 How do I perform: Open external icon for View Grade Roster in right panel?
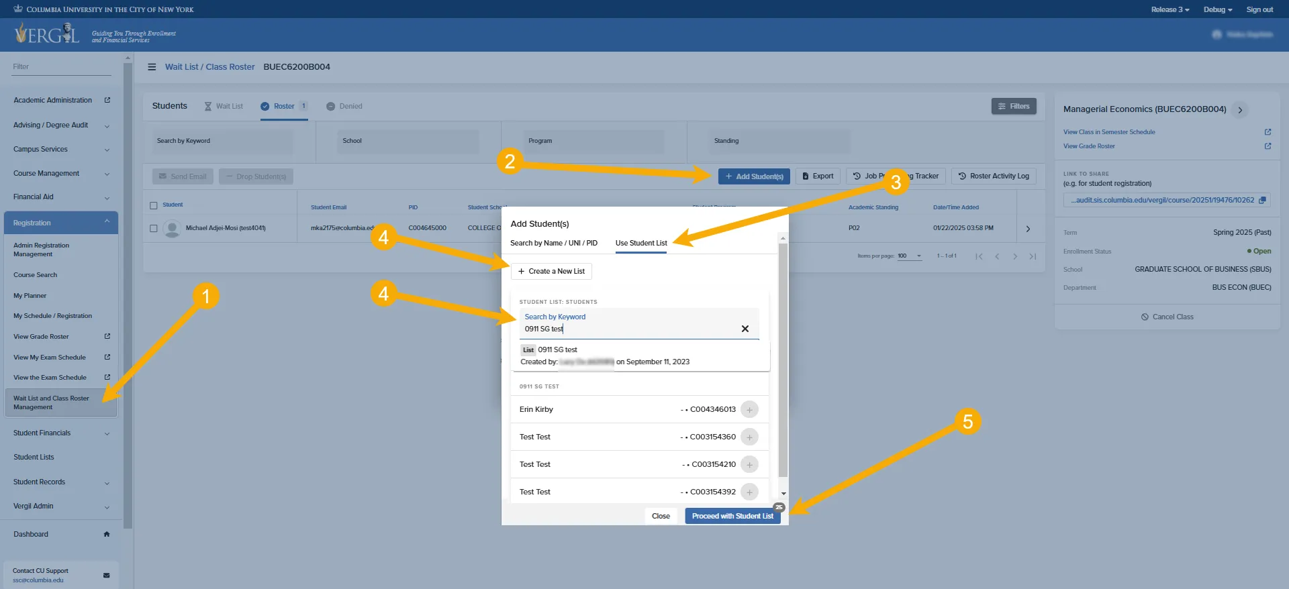[x=1268, y=146]
